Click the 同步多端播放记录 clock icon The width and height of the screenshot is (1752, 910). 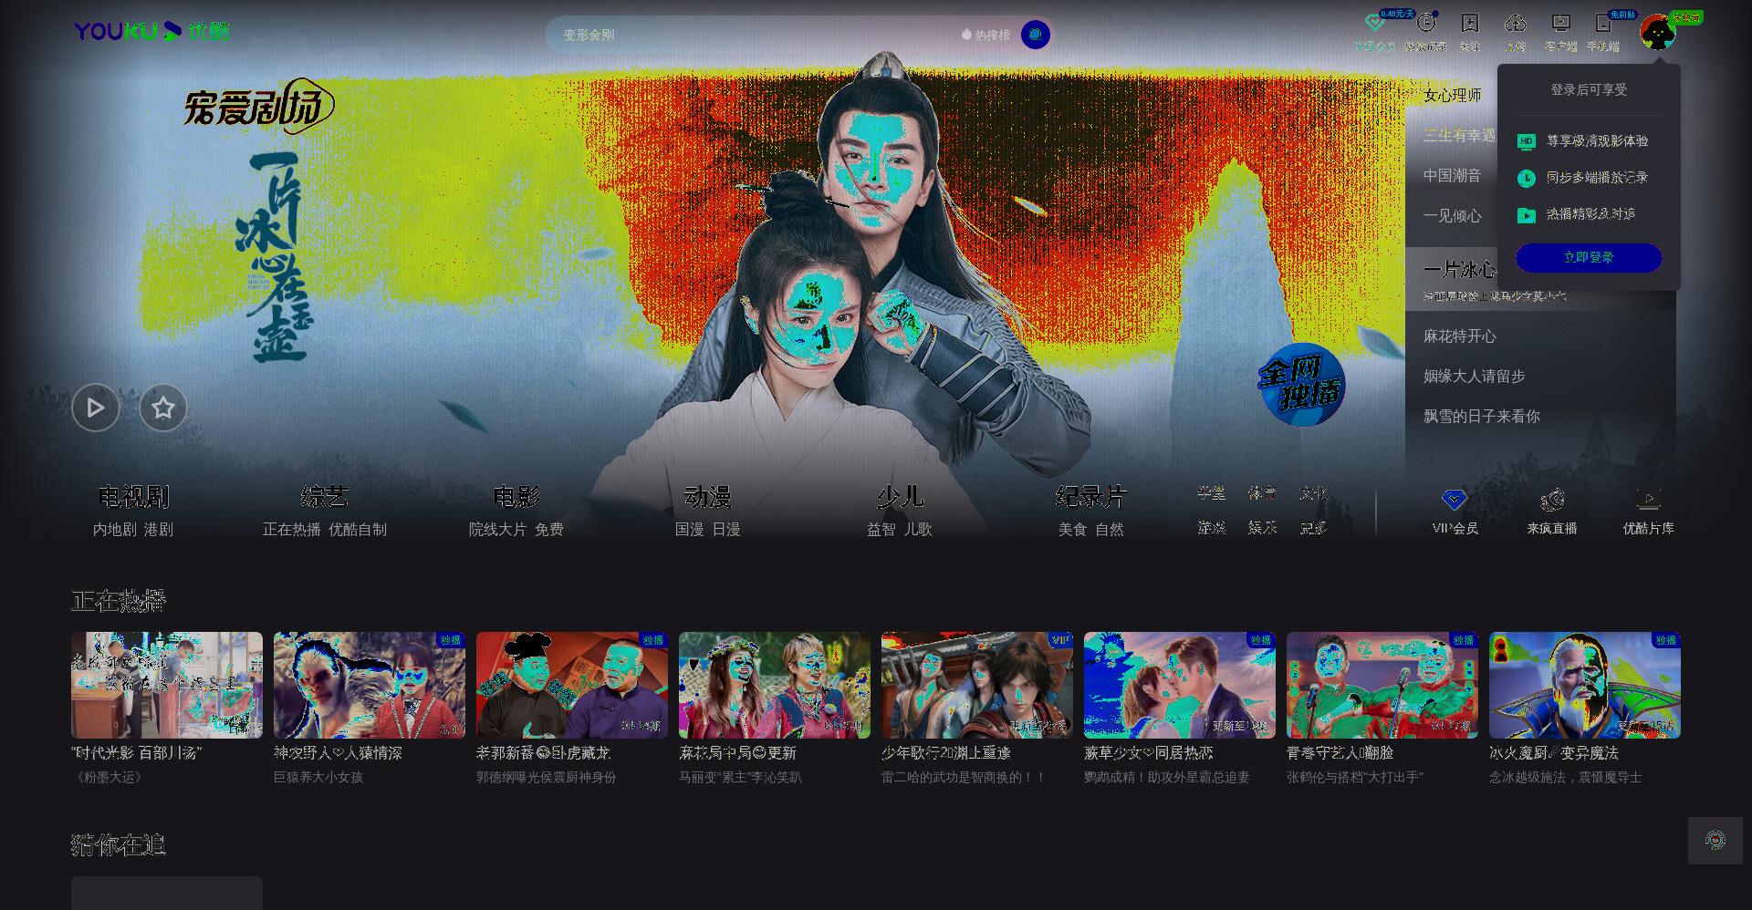point(1526,178)
